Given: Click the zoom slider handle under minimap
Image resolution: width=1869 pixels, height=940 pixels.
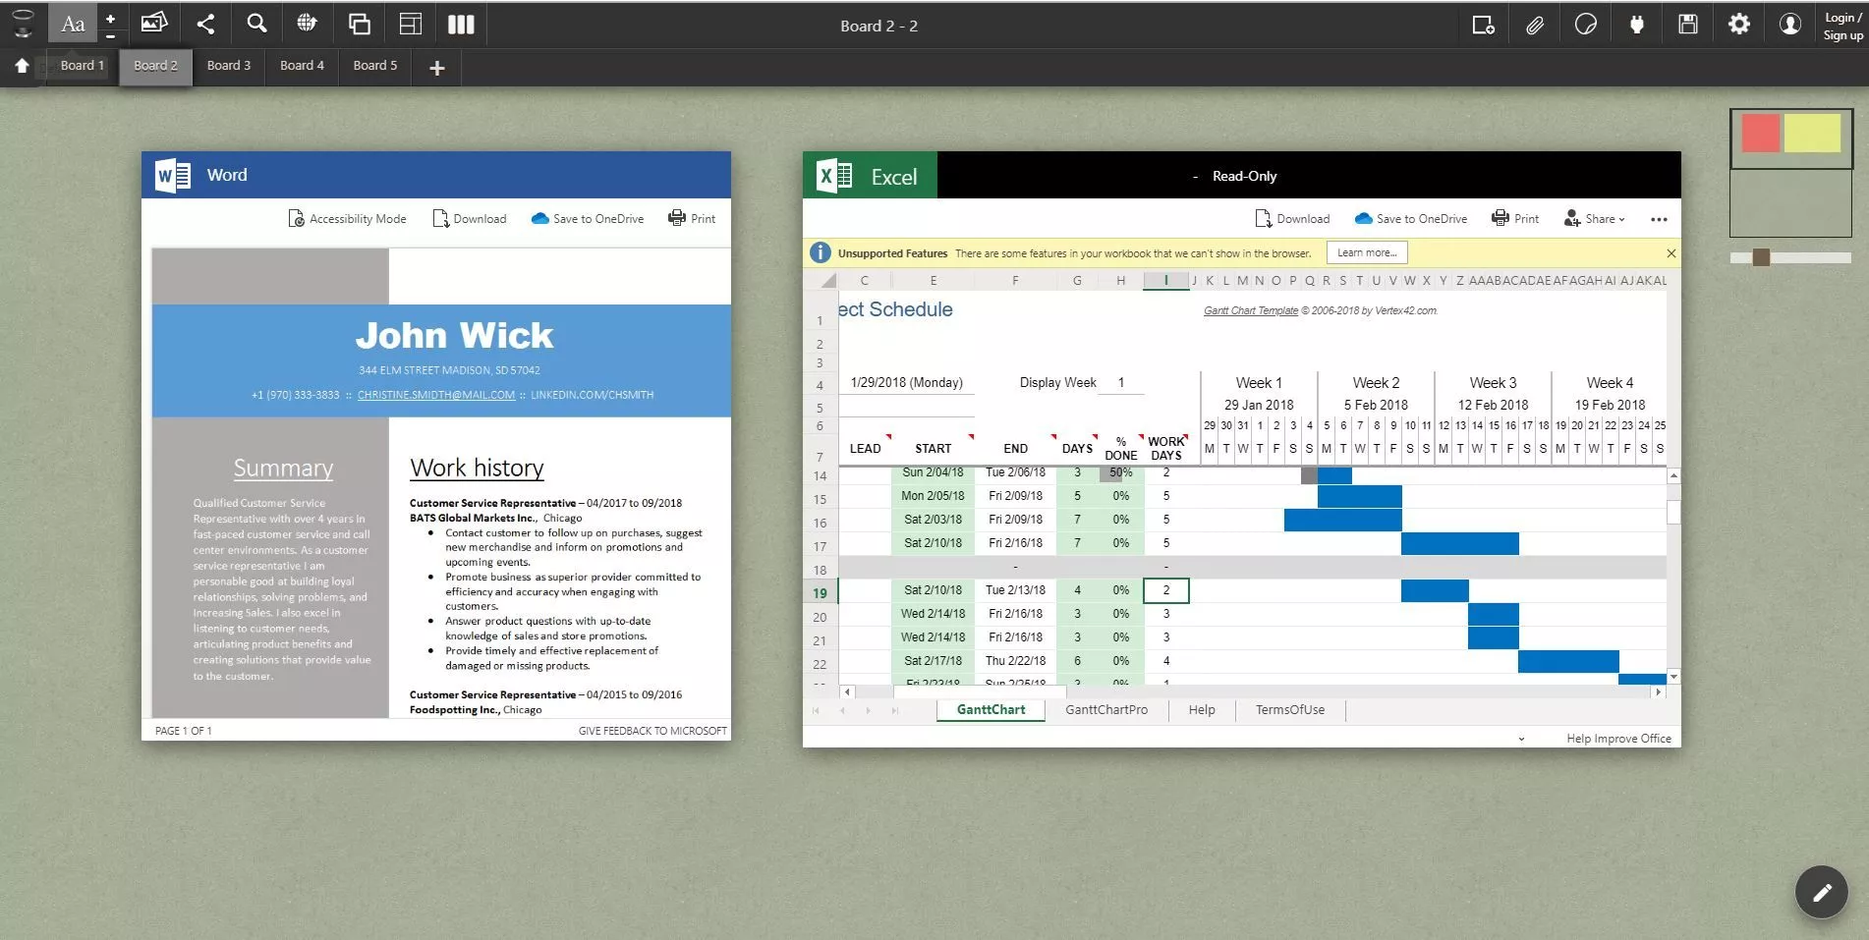Looking at the screenshot, I should pos(1761,257).
